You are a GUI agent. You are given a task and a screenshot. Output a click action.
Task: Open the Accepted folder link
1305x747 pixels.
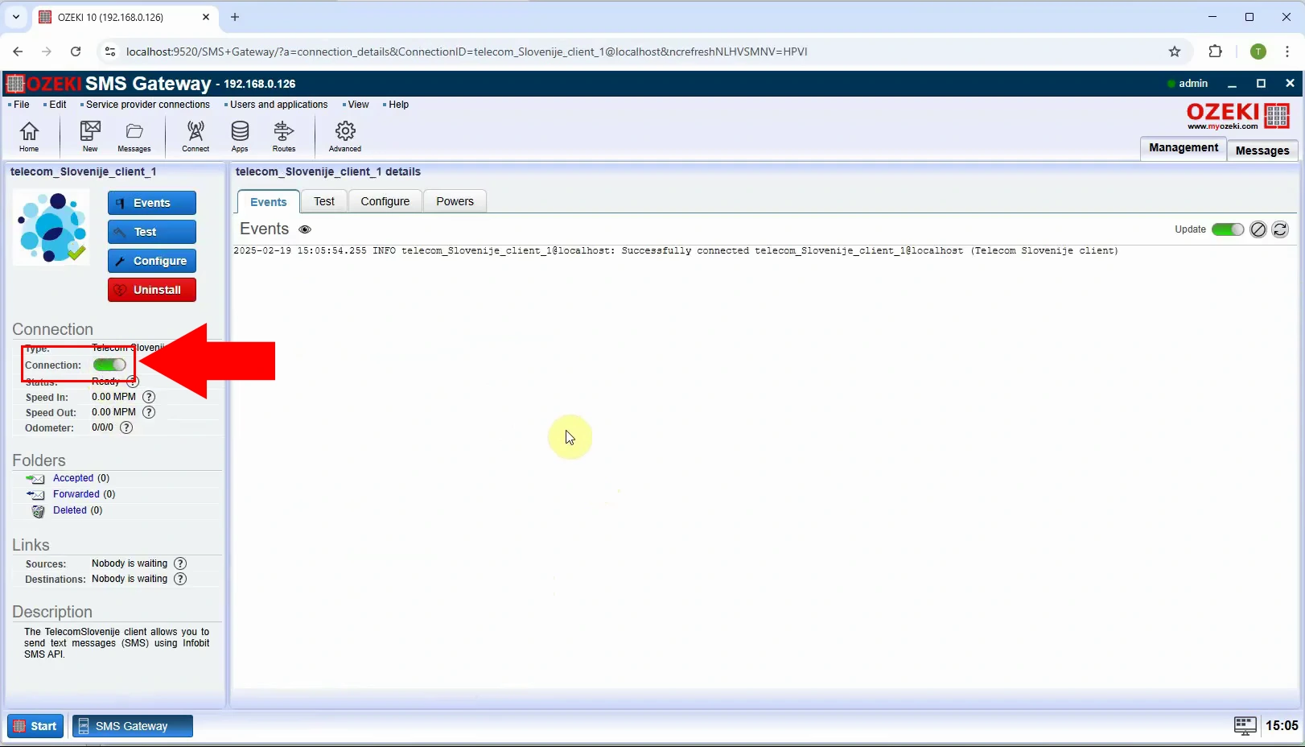tap(73, 478)
